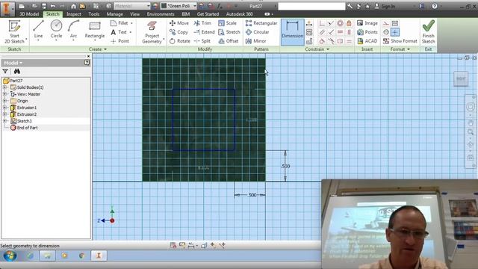Apply the Concentric constraint

tap(341, 23)
